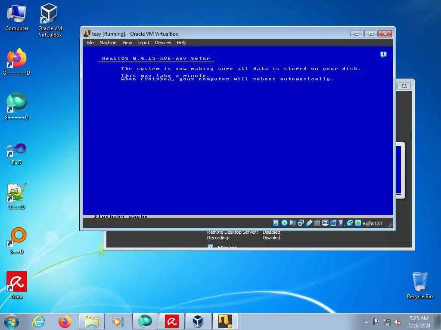
Task: Switch to the running VM taskbar button
Action: coord(225,321)
